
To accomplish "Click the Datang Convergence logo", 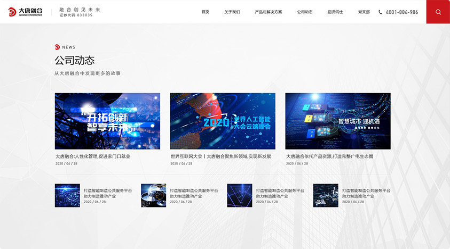I will click(x=25, y=12).
